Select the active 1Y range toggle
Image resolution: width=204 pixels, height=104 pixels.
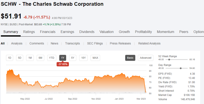(63, 58)
